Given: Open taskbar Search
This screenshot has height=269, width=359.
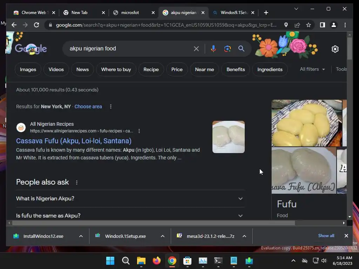Looking at the screenshot, I should click(x=126, y=261).
